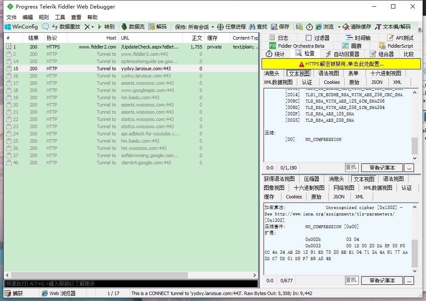Open the 工具 menu

[60, 17]
